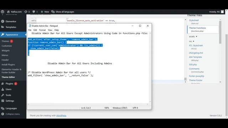Click the Show all languages icon
This screenshot has width=228, height=128.
point(53,12)
